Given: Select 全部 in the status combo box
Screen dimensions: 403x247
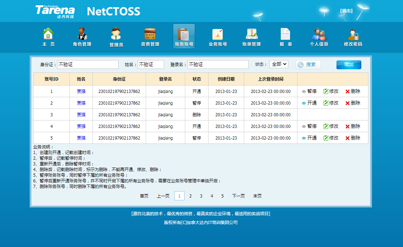Looking at the screenshot, I should click(x=279, y=64).
